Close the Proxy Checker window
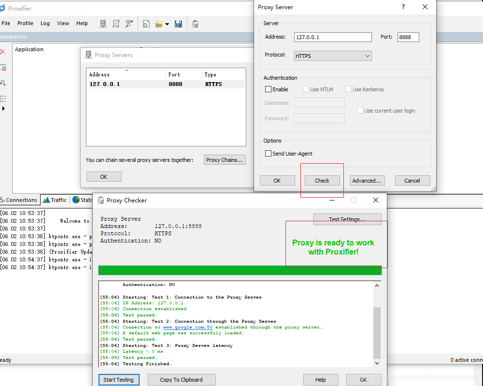 point(376,200)
